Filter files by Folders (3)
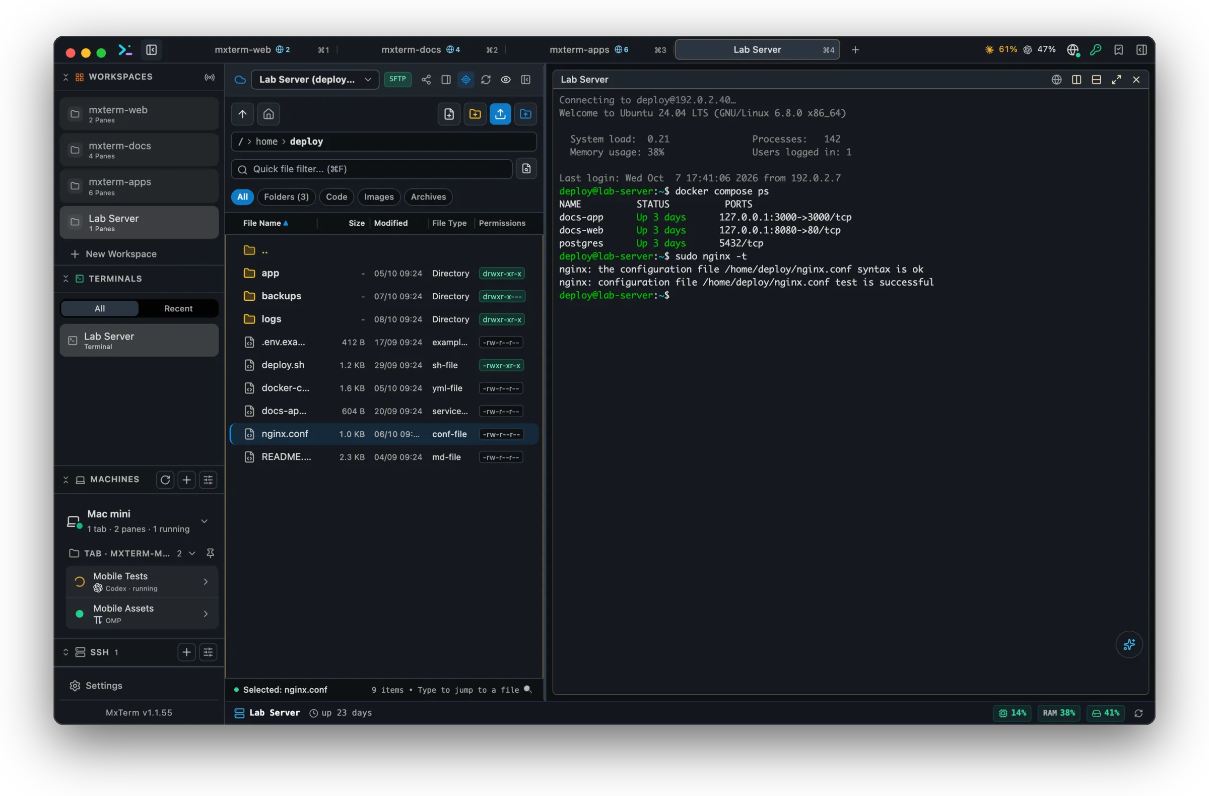This screenshot has width=1209, height=796. (286, 196)
